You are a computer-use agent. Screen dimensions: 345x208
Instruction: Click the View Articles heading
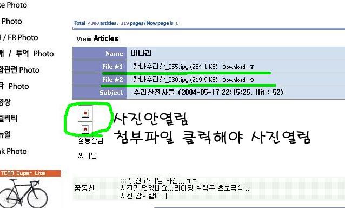(97, 38)
